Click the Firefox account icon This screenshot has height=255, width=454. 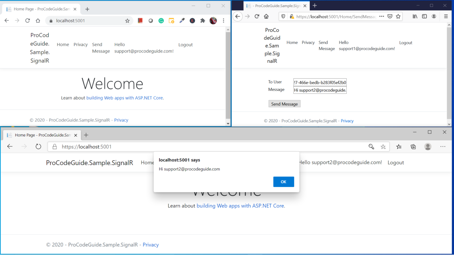pyautogui.click(x=434, y=16)
